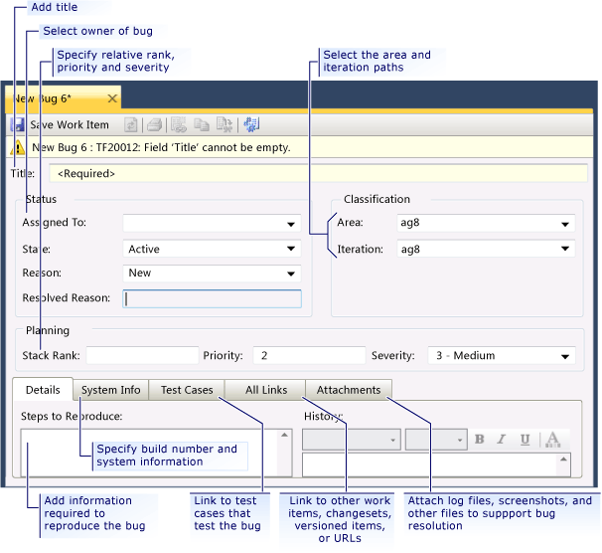Click the copy work item icon
This screenshot has width=602, height=553.
coord(202,125)
